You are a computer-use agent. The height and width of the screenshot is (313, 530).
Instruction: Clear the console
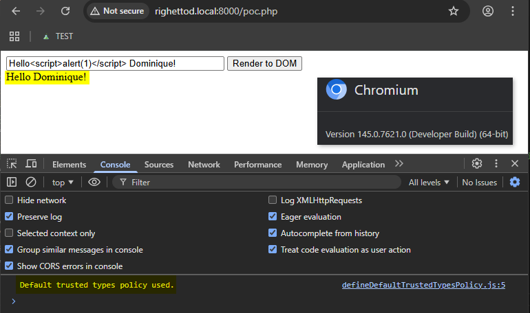coord(31,183)
